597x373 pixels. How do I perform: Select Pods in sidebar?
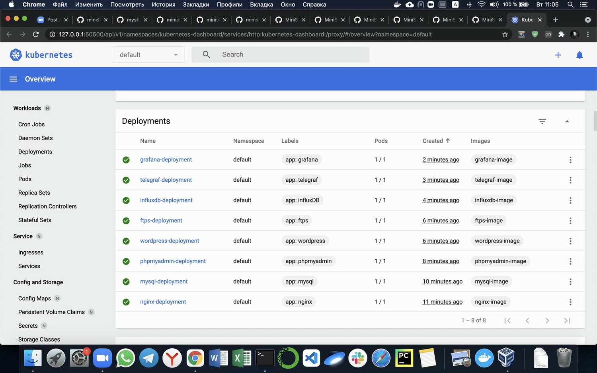point(25,179)
